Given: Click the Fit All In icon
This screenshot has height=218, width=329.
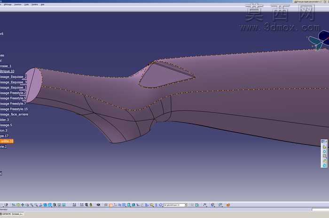Looking at the screenshot, I should (18, 205).
